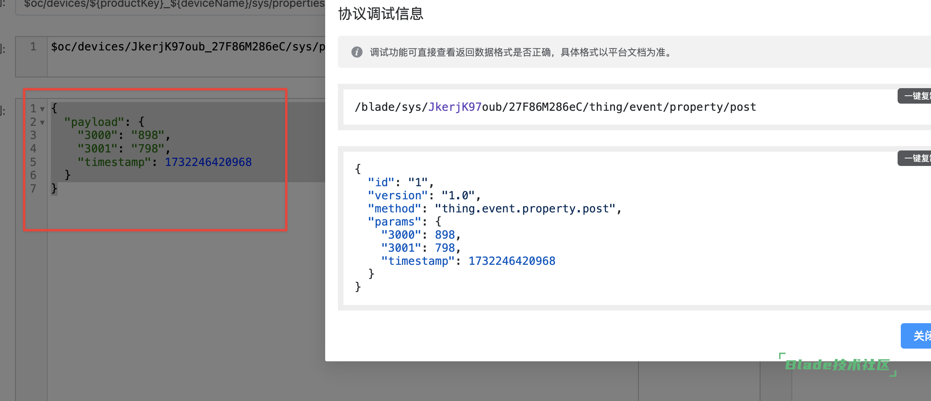Click line number 5 in the editor gutter
Image resolution: width=931 pixels, height=401 pixels.
pos(33,162)
